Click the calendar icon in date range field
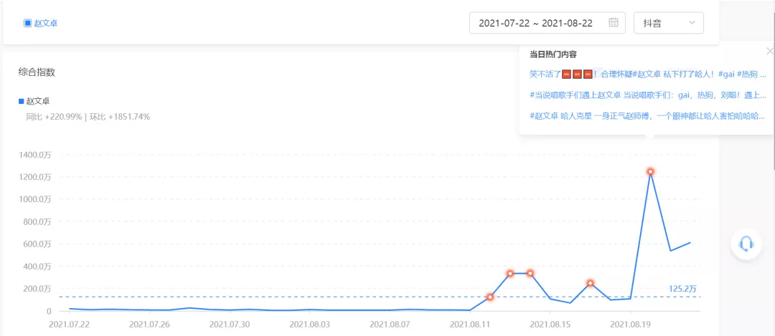 pyautogui.click(x=614, y=23)
